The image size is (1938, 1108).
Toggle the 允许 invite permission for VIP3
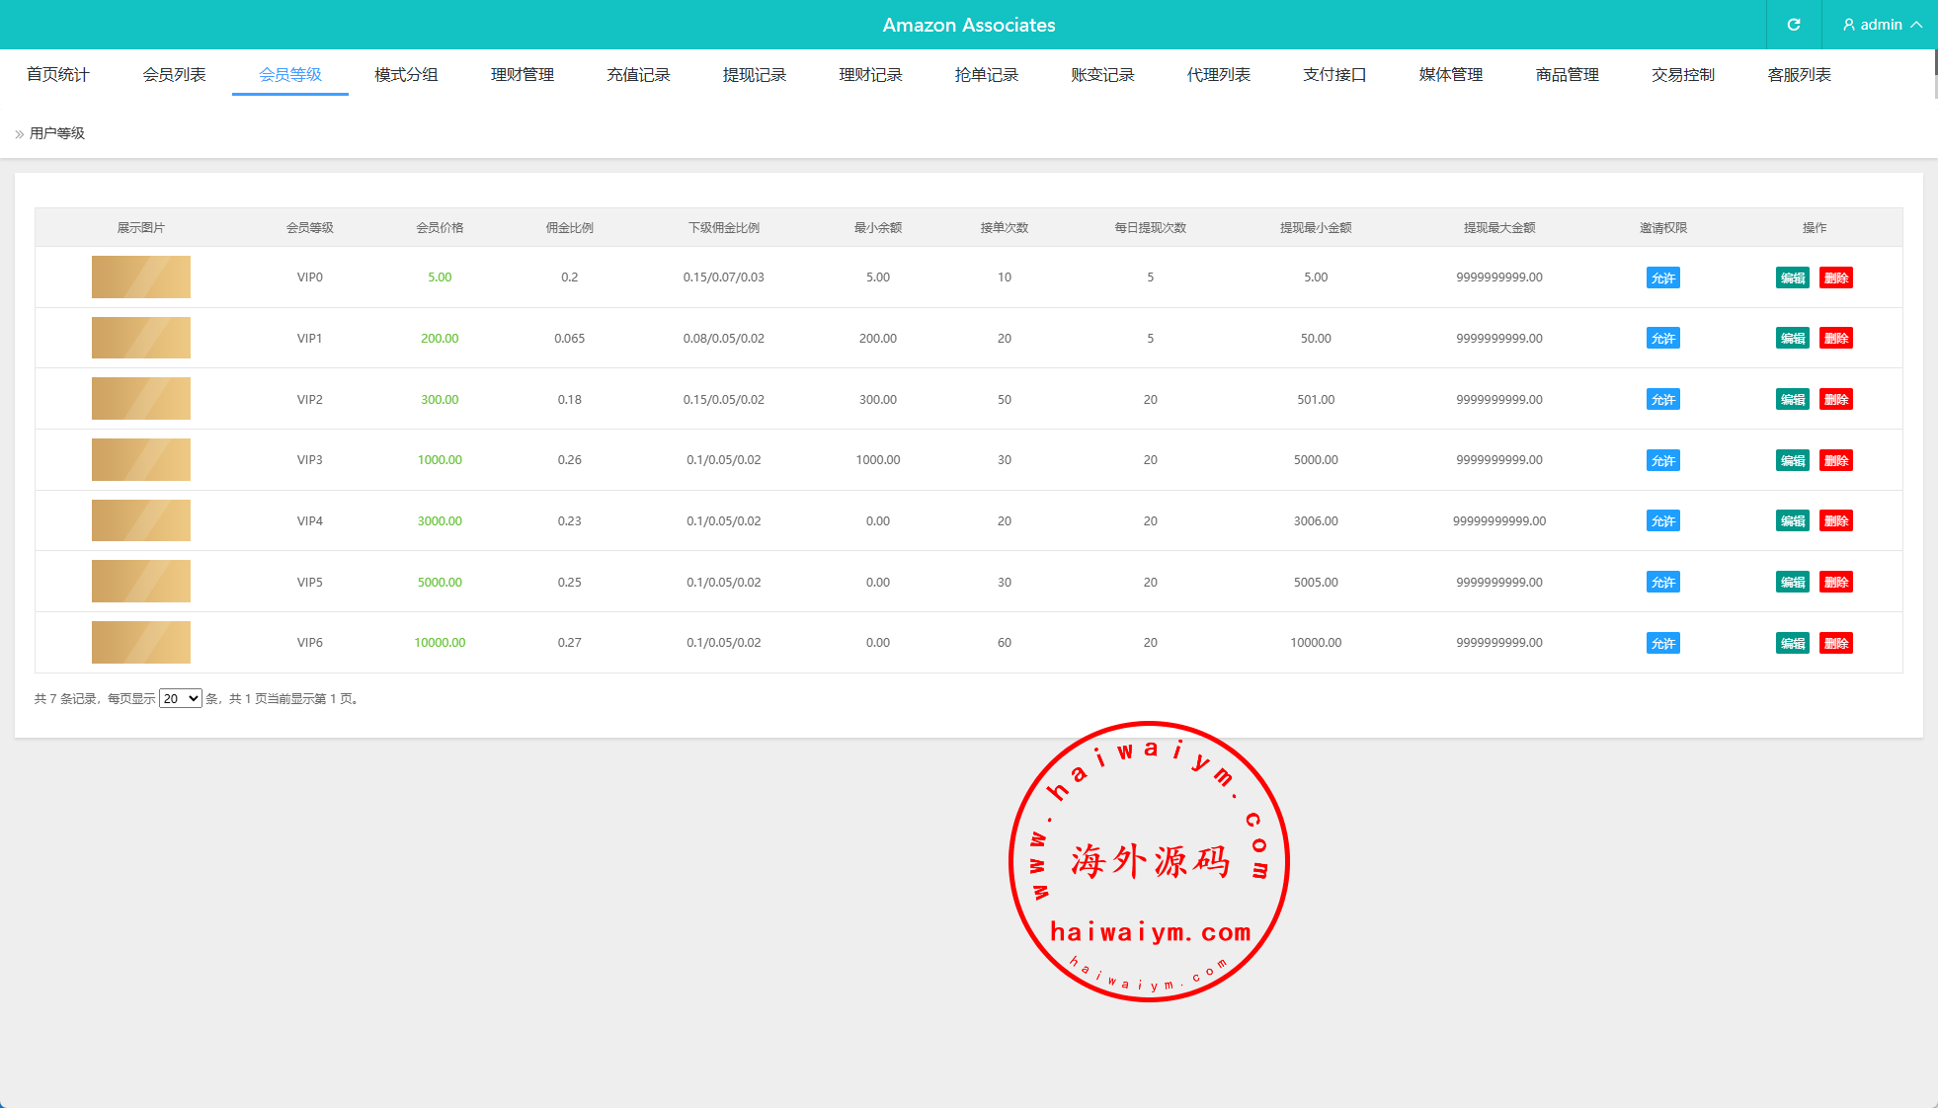[1662, 460]
